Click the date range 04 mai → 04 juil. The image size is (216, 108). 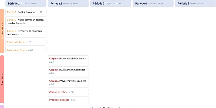(x=198, y=4)
